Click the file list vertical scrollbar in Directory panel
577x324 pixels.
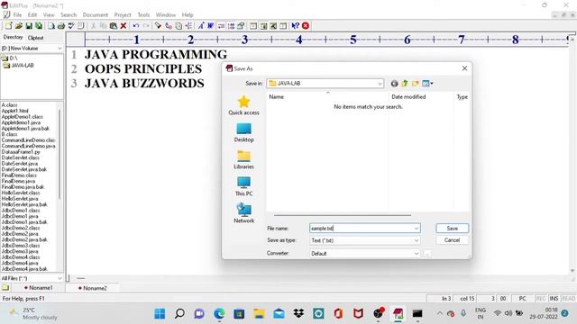coord(60,154)
